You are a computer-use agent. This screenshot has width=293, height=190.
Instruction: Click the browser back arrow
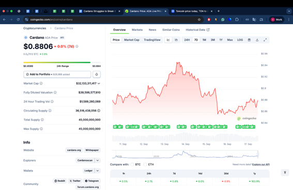click(4, 20)
